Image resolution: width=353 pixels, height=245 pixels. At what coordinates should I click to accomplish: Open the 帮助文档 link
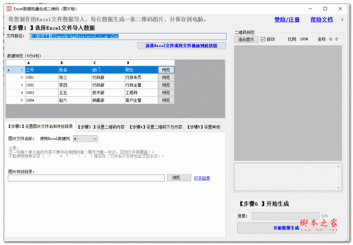coord(321,19)
